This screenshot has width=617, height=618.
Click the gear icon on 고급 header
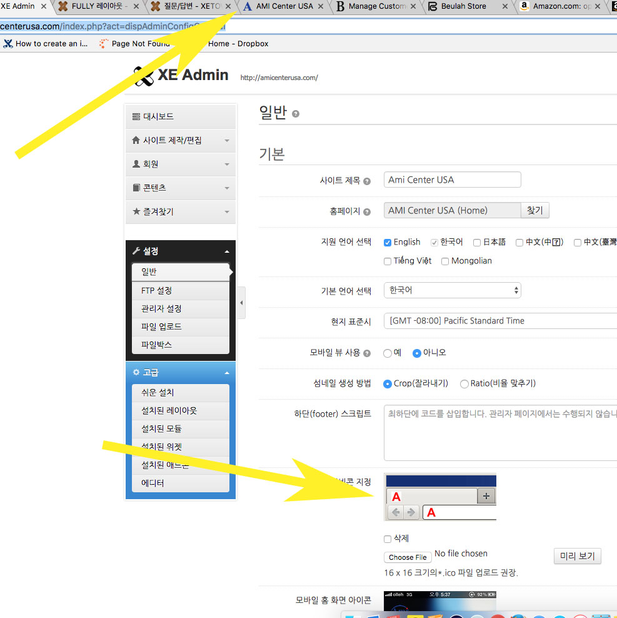tap(137, 372)
